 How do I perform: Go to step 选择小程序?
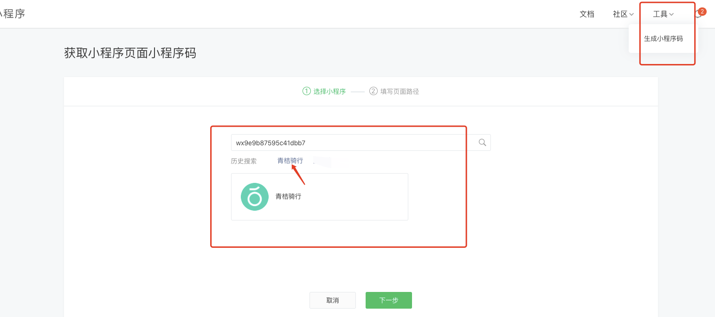324,91
